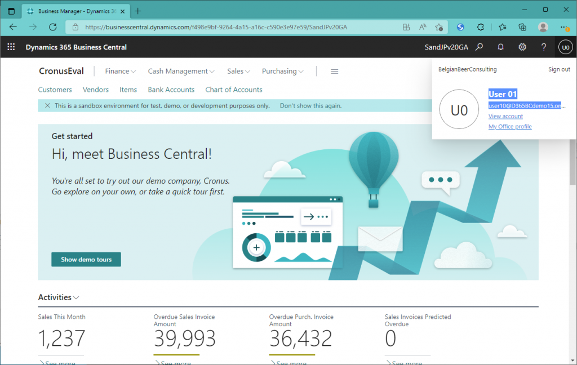Expand the Finance menu

tap(121, 71)
